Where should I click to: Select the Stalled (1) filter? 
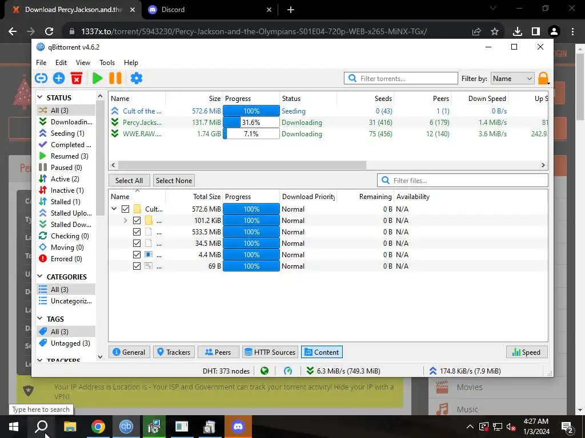tap(66, 201)
